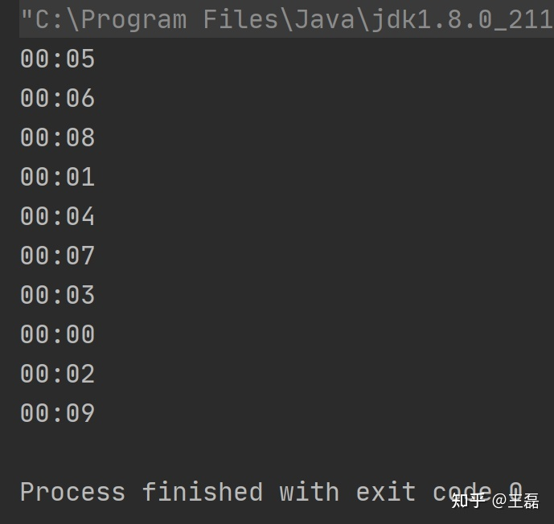Click the 00:09 output line
The width and height of the screenshot is (554, 524).
(57, 413)
